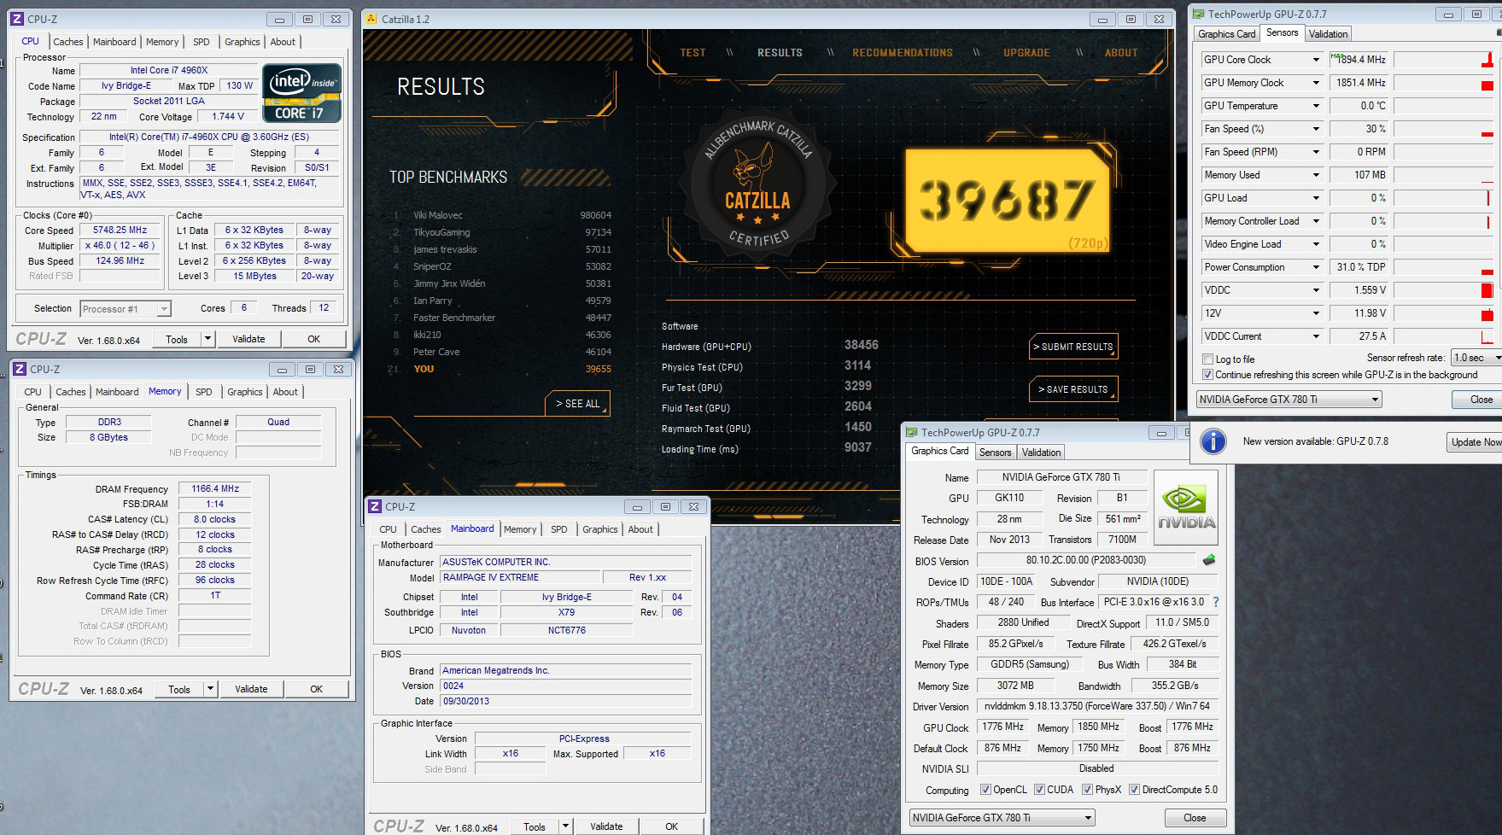This screenshot has width=1502, height=835.
Task: Click the Submit Results button
Action: [x=1072, y=347]
